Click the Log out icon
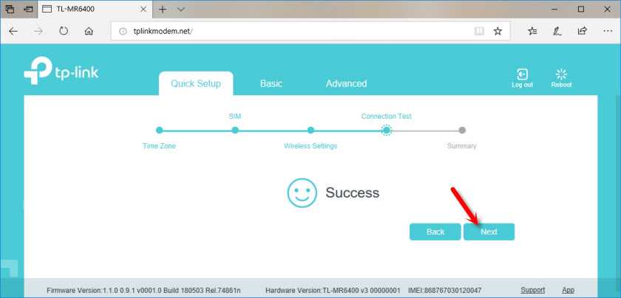 [522, 75]
